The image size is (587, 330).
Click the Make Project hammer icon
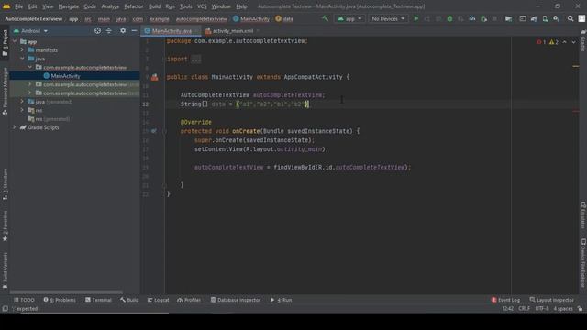pos(325,18)
